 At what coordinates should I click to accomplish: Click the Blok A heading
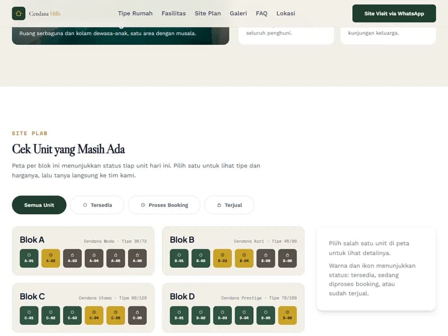pyautogui.click(x=32, y=240)
